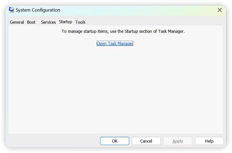Click the empty area of the Startup panel
This screenshot has width=232, height=153.
click(116, 89)
